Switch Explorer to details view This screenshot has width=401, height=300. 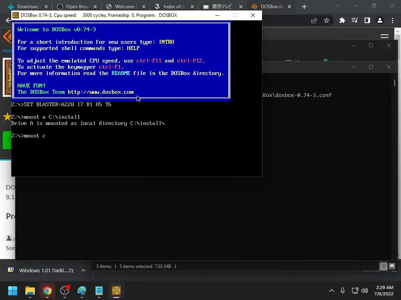tap(384, 266)
